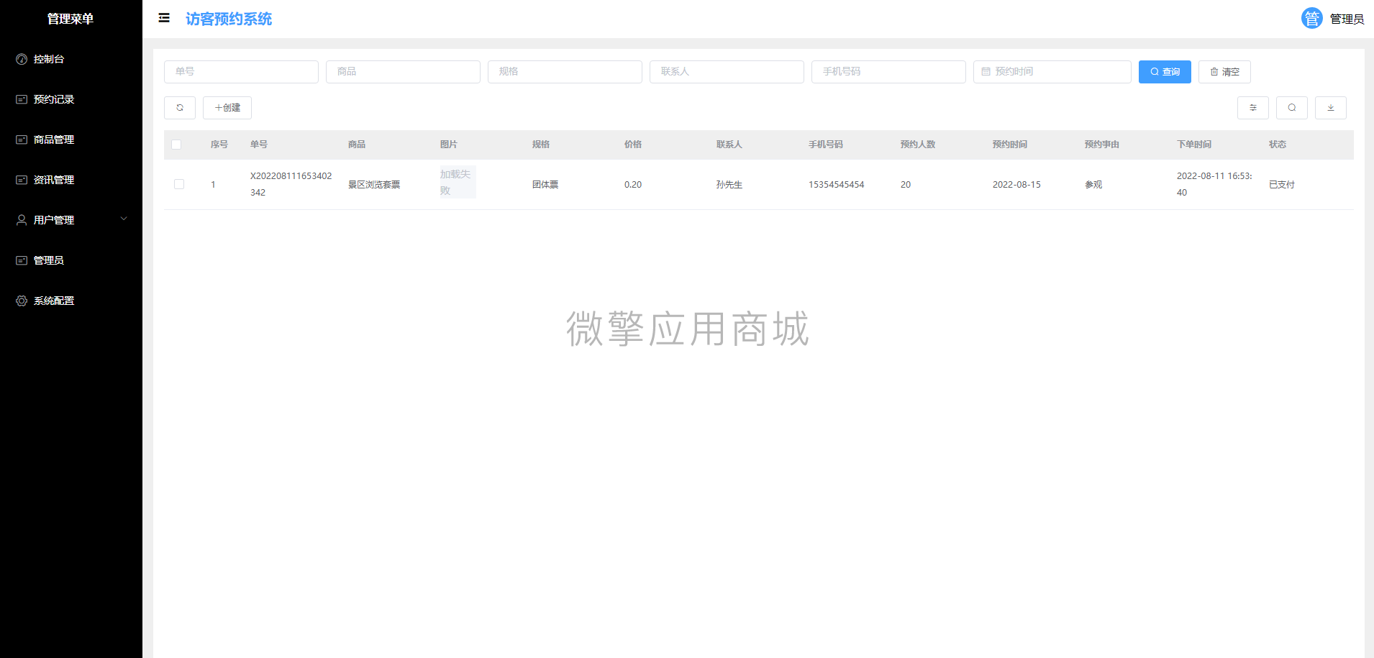Click the calendar icon in 预约时间 field
Screen dimensions: 1374x658
(986, 72)
